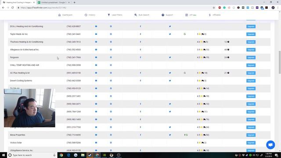281x158 pixels.
Task: Go back to previous page
Action: (x=3, y=8)
